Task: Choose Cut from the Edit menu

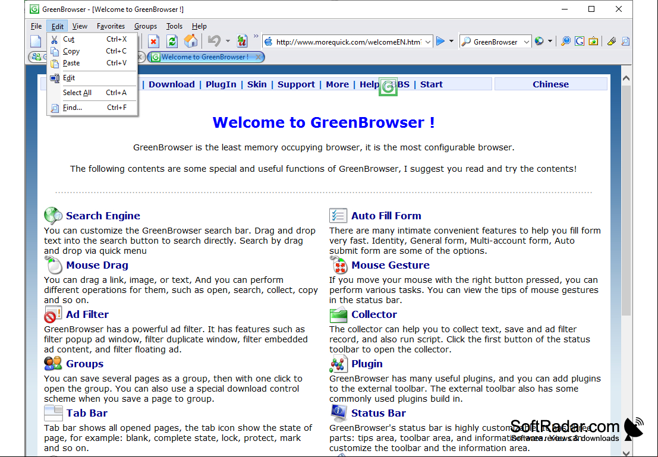Action: pos(92,39)
